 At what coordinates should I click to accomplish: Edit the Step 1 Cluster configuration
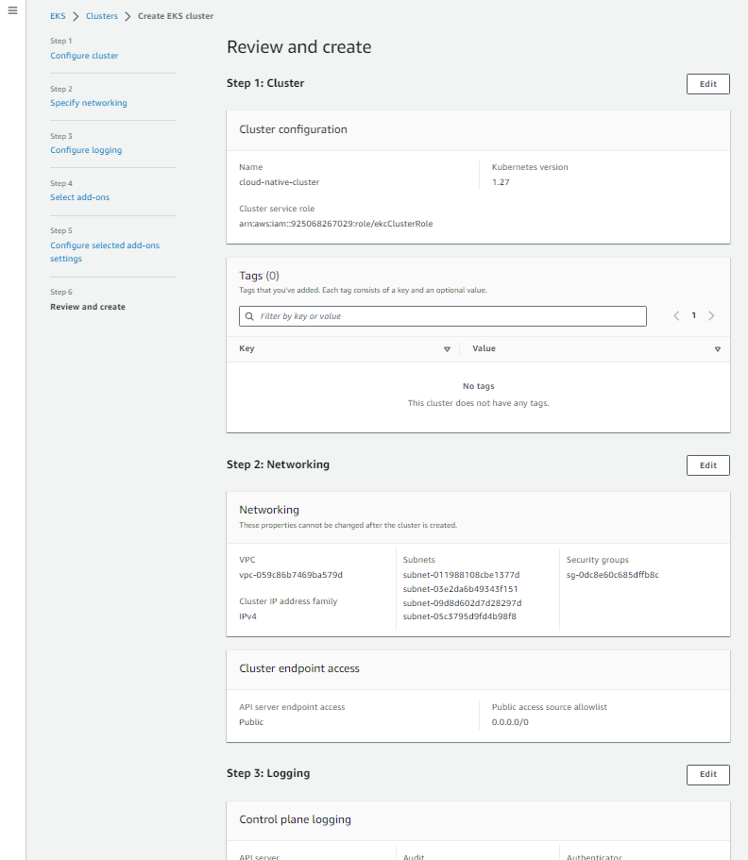706,83
